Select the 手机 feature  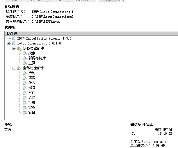coord(32,102)
